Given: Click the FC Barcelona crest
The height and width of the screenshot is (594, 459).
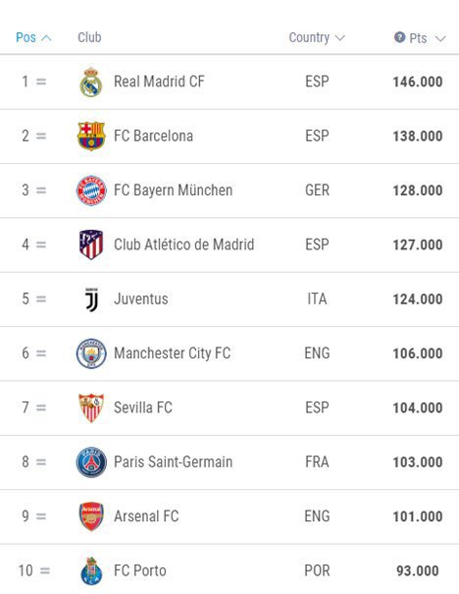Looking at the screenshot, I should pos(91,136).
